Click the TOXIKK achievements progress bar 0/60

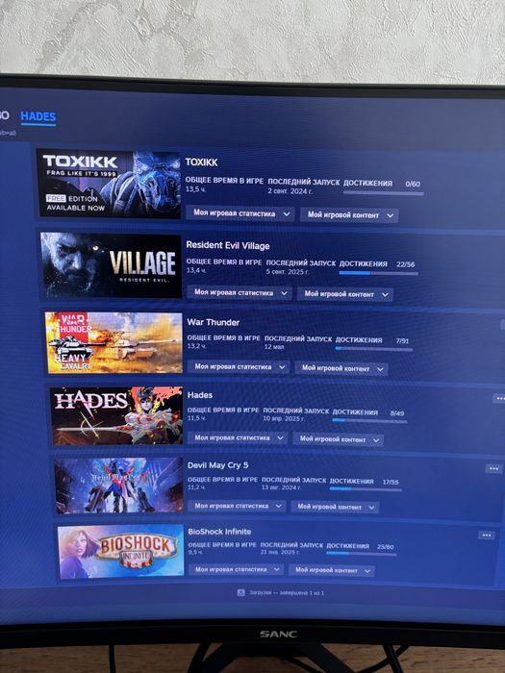pos(384,193)
